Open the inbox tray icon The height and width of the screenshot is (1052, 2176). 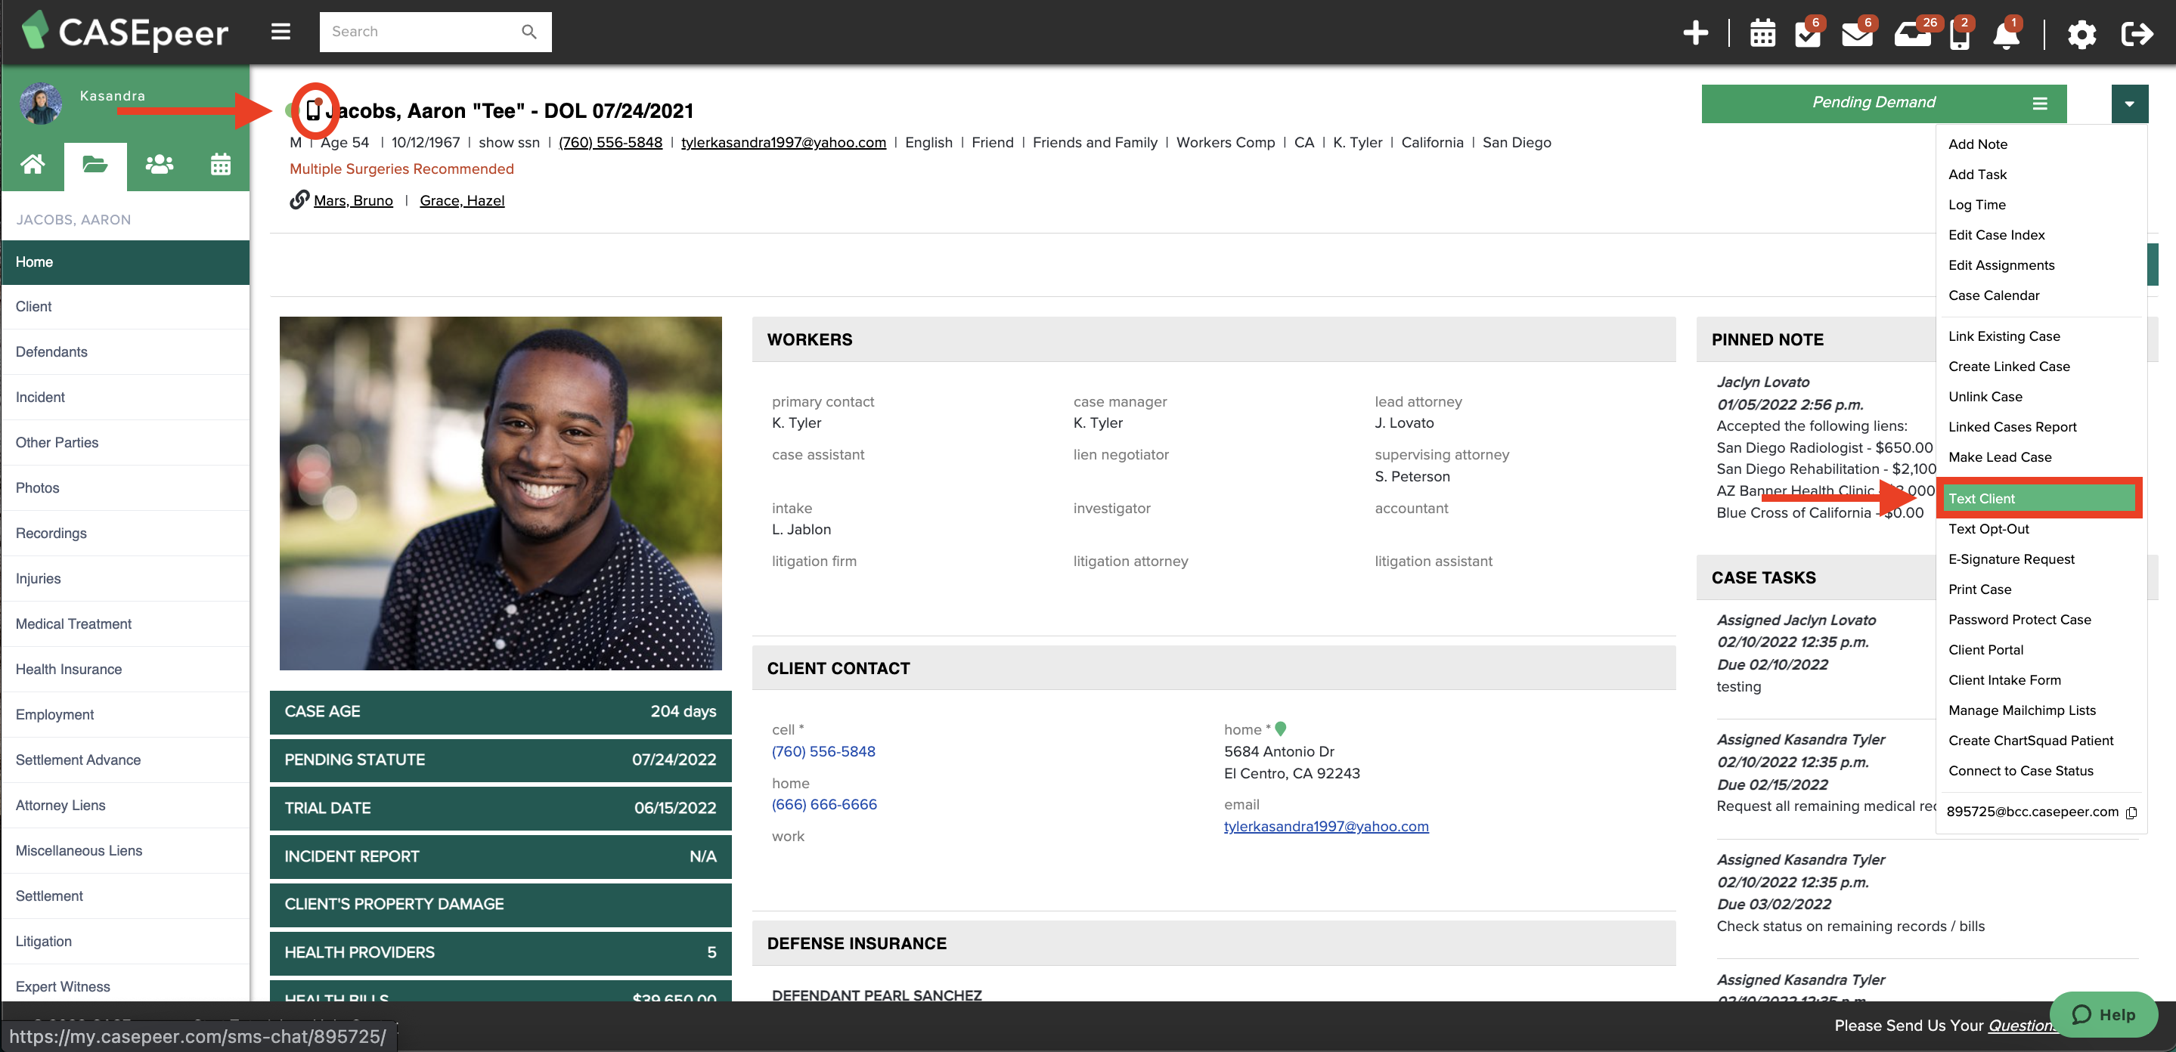[x=1912, y=34]
